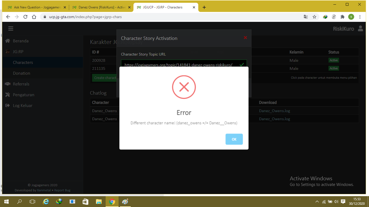
Task: Show hidden system tray icons
Action: 317,202
